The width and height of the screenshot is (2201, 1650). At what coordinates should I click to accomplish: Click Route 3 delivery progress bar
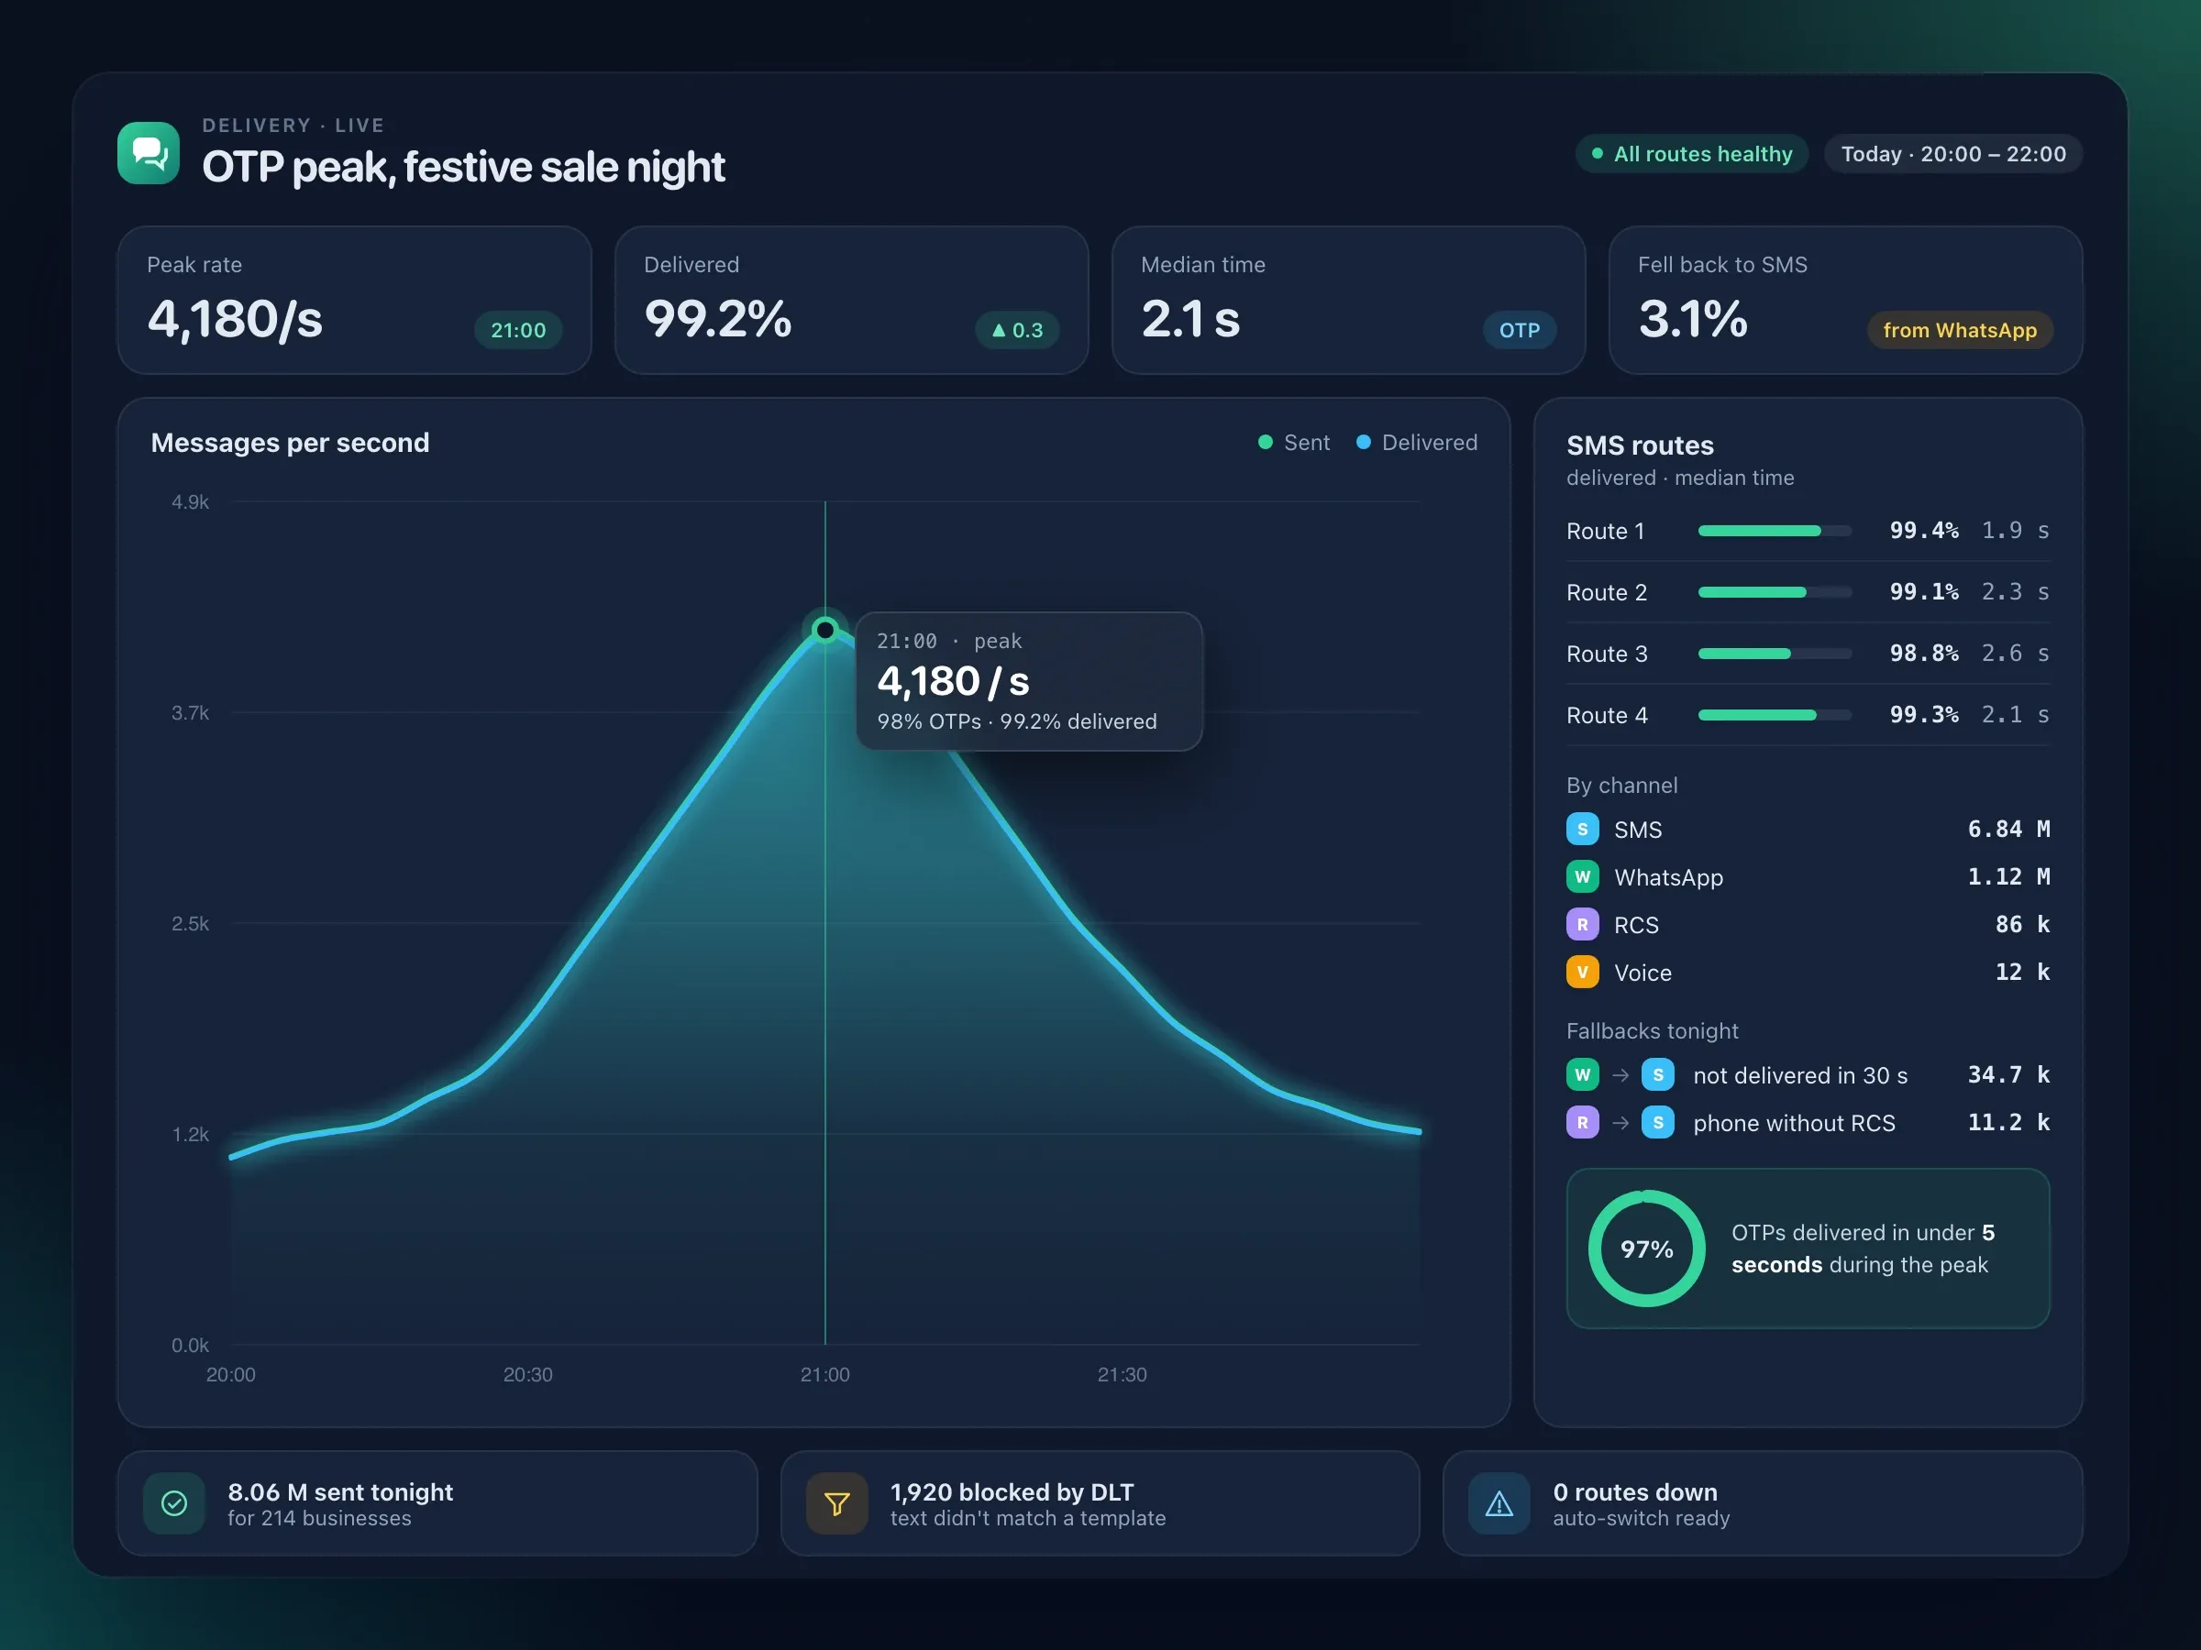pos(1775,654)
